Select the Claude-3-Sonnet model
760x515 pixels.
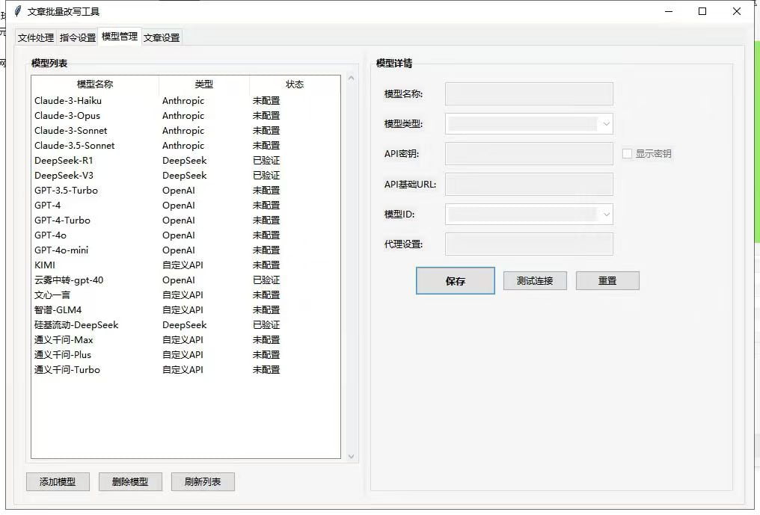[186, 131]
